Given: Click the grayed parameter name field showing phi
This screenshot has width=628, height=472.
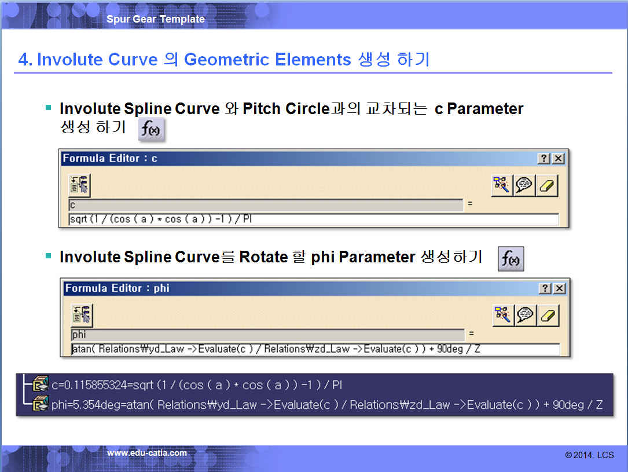Looking at the screenshot, I should point(267,335).
